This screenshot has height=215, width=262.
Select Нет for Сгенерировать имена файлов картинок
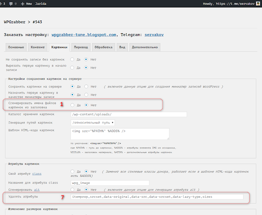coord(86,105)
